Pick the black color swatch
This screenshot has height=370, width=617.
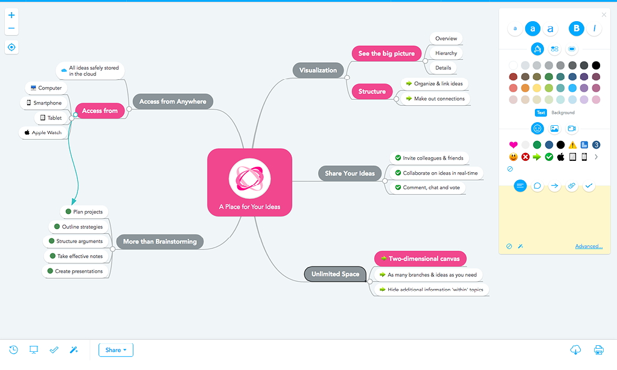point(596,65)
